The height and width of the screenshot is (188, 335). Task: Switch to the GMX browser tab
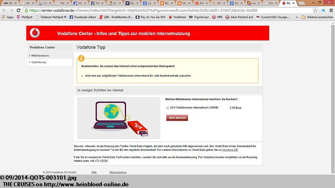coord(10,3)
